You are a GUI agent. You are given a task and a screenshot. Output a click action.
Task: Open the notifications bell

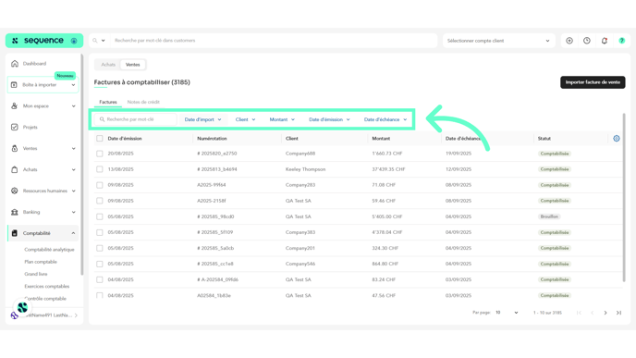click(x=605, y=41)
